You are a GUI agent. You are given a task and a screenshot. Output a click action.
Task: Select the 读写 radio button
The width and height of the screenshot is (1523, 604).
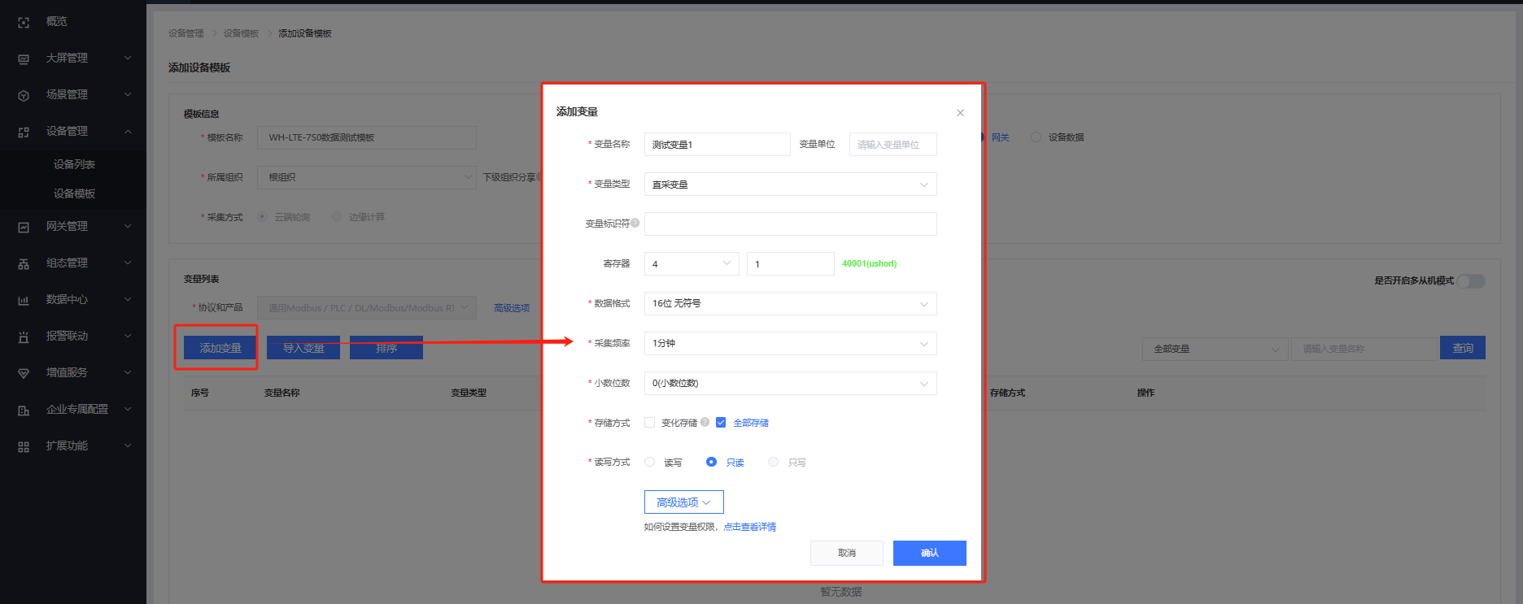(649, 462)
